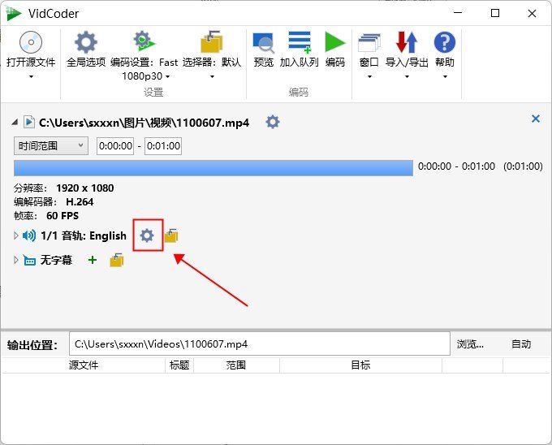Image resolution: width=552 pixels, height=445 pixels.
Task: Click folder icon in the subtitle row
Action: click(x=117, y=260)
